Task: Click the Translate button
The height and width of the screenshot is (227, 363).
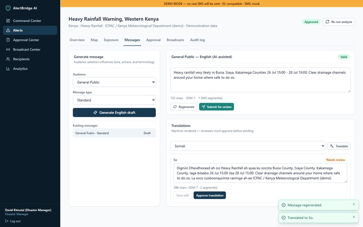Action: tap(339, 146)
